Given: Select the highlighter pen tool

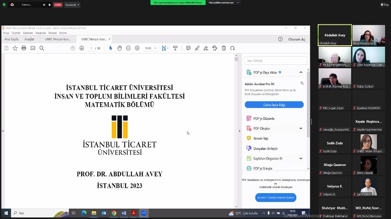Looking at the screenshot, I should click(x=197, y=48).
